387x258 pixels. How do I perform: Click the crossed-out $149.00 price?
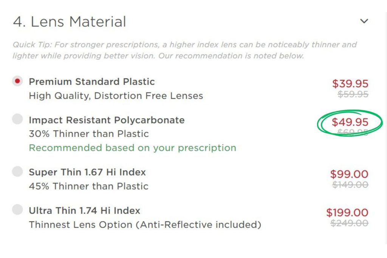[350, 185]
